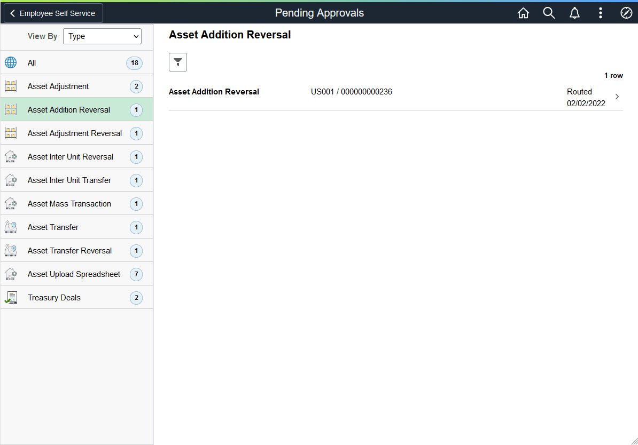This screenshot has height=445, width=638.
Task: Switch to the Asset Upload Spreadsheet category
Action: pyautogui.click(x=73, y=274)
